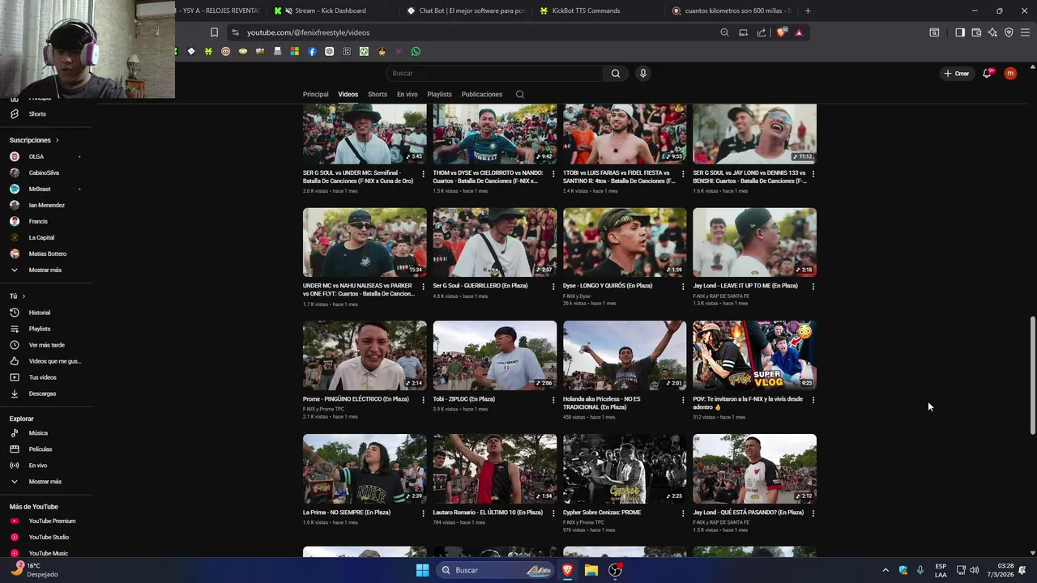Show hidden system tray icons chevron
The width and height of the screenshot is (1037, 583).
885,570
